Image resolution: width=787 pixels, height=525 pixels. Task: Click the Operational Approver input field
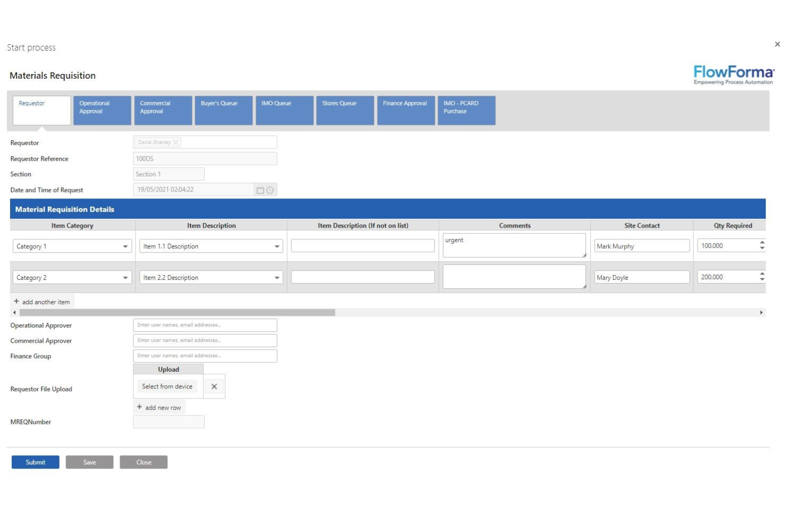point(205,325)
